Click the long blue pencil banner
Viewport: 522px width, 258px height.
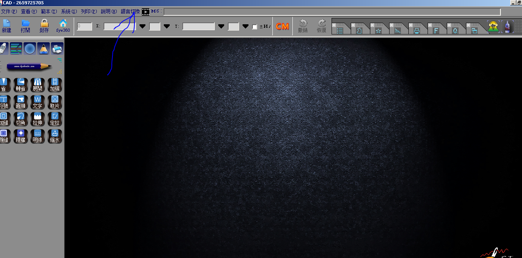coord(29,67)
